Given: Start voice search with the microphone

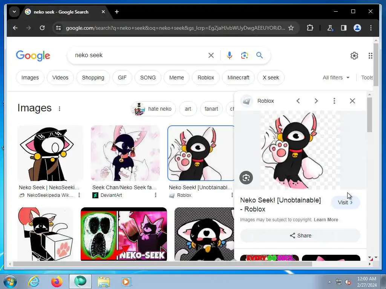Looking at the screenshot, I should coord(230,55).
